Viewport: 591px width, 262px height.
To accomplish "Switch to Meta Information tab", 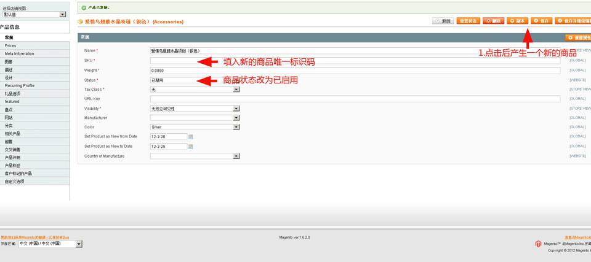I will click(x=20, y=54).
